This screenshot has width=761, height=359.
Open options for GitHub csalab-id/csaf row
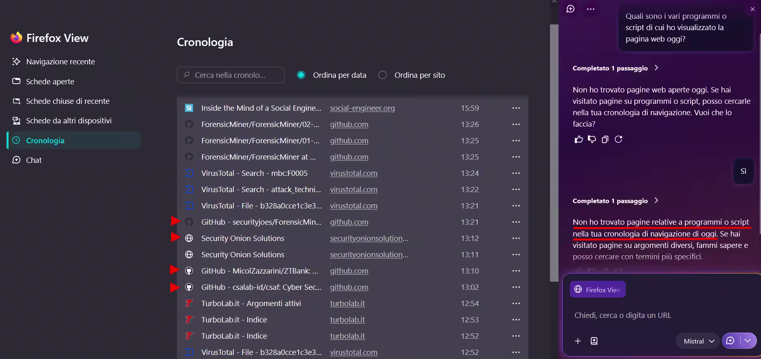(516, 287)
